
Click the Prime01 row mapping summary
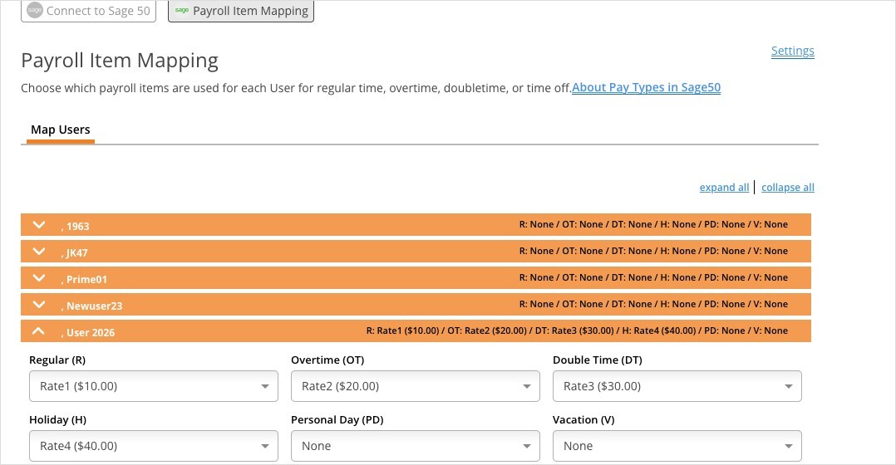tap(653, 277)
